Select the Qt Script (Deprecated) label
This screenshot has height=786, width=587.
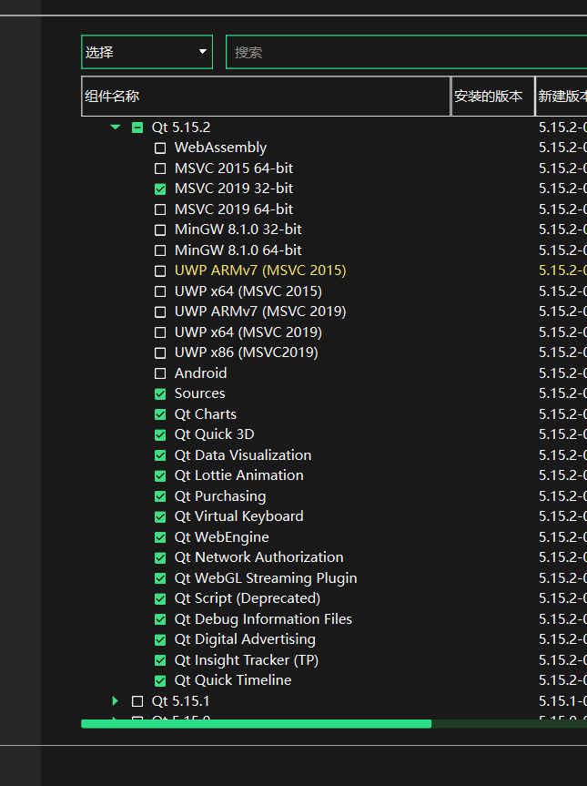point(248,598)
